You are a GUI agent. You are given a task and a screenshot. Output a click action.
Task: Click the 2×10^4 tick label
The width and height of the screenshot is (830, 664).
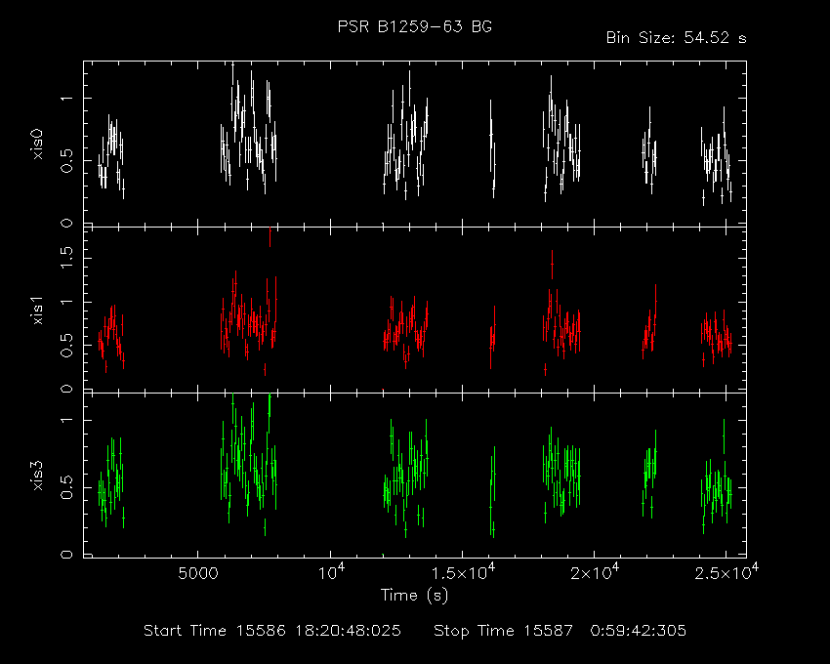coord(595,572)
